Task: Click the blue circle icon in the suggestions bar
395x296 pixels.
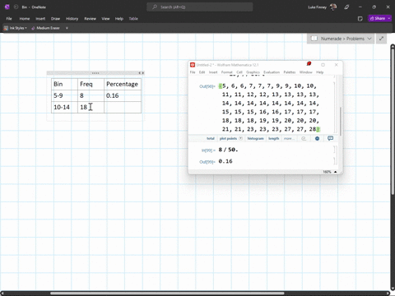Action: 317,138
